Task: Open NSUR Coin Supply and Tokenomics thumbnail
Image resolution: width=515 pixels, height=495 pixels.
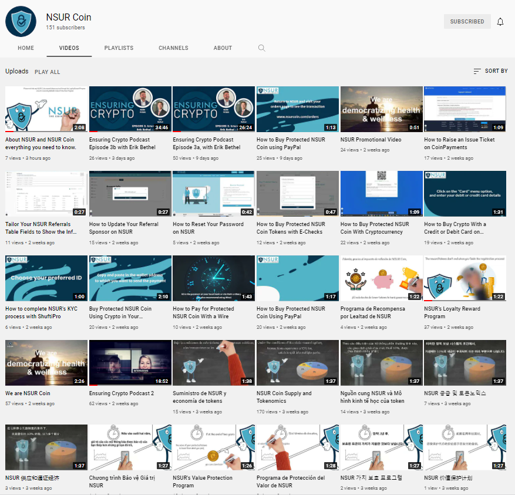Action: (298, 363)
